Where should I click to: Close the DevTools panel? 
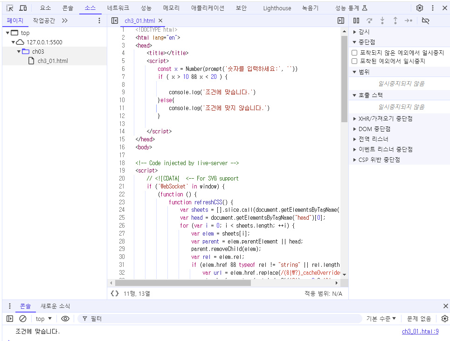[x=445, y=8]
